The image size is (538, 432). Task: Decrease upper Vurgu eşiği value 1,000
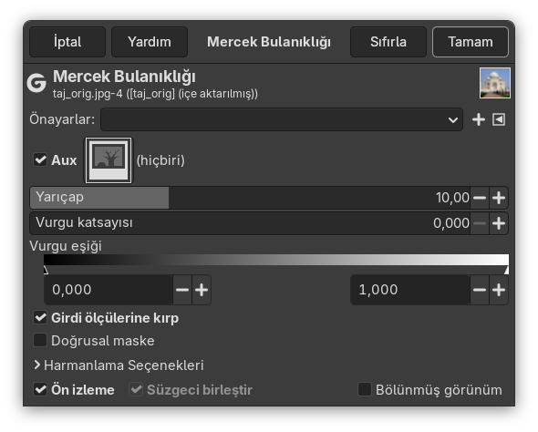tap(480, 290)
